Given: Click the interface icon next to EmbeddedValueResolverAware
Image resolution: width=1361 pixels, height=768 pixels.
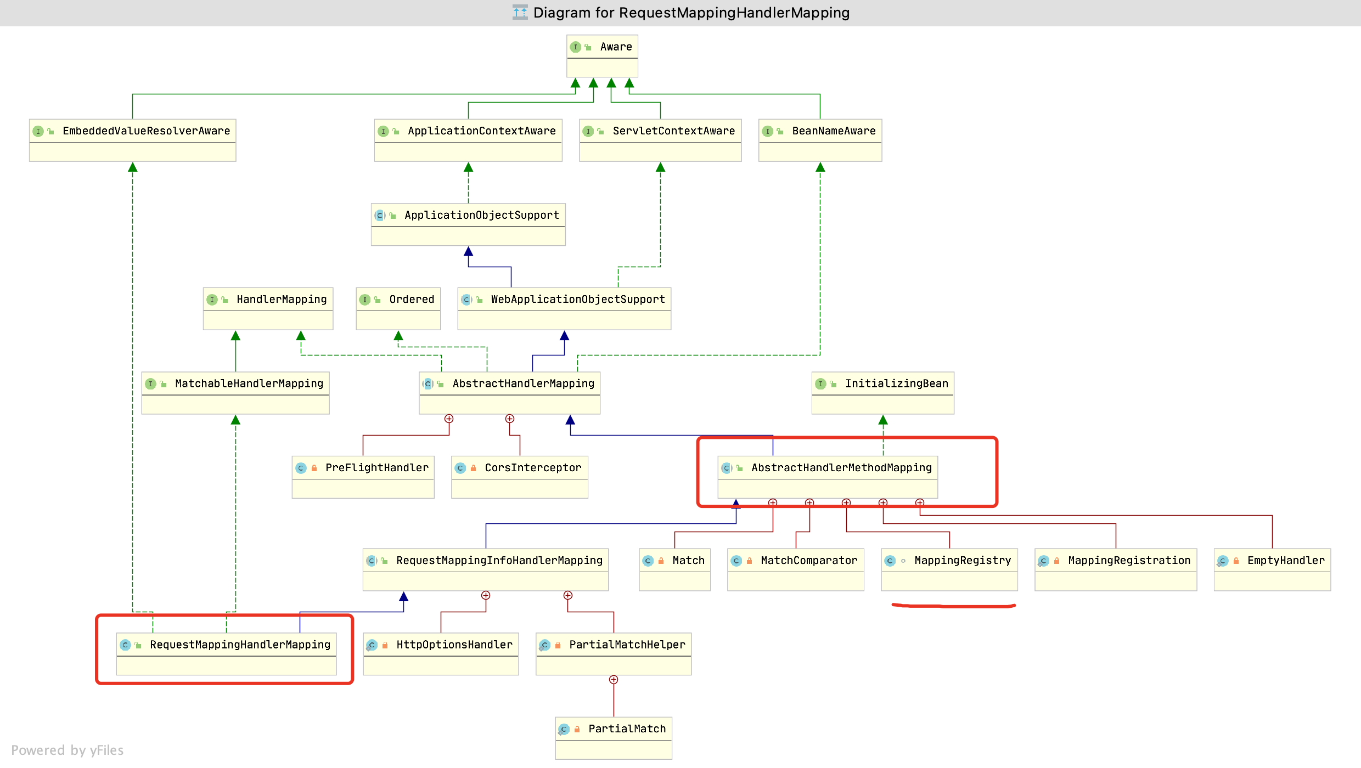Looking at the screenshot, I should [x=38, y=131].
